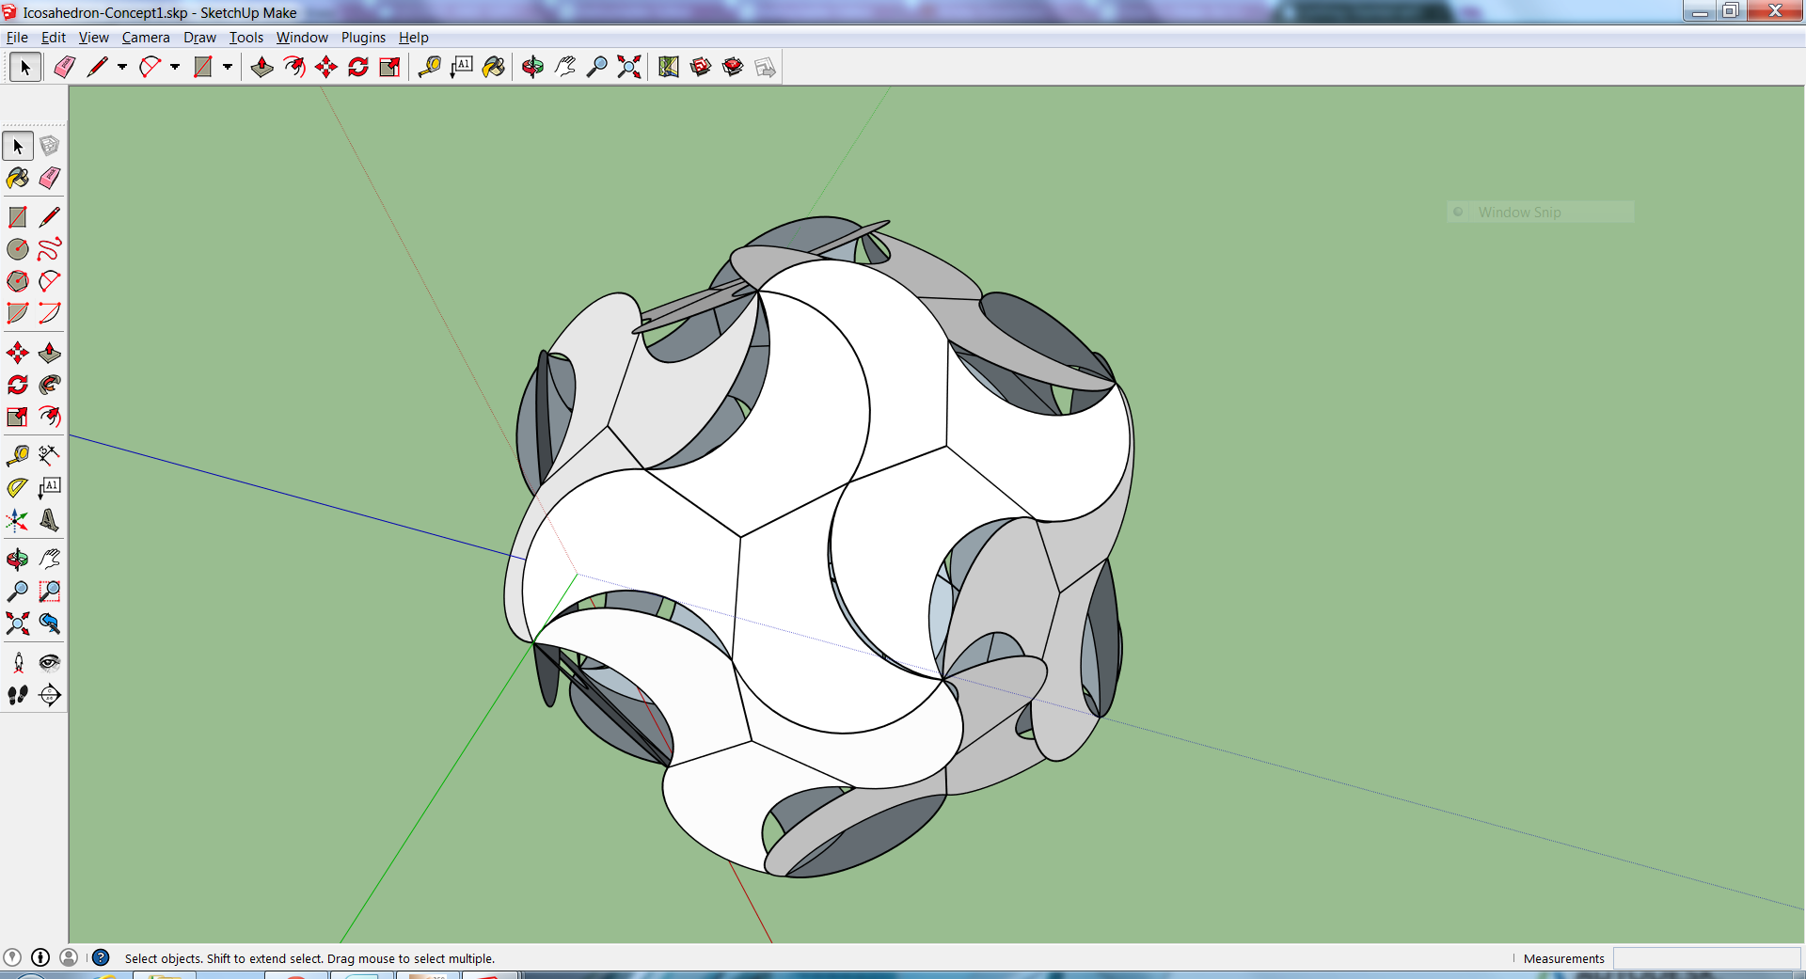Click the geo-location status bar icon
Viewport: 1806px width, 979px height.
12,957
